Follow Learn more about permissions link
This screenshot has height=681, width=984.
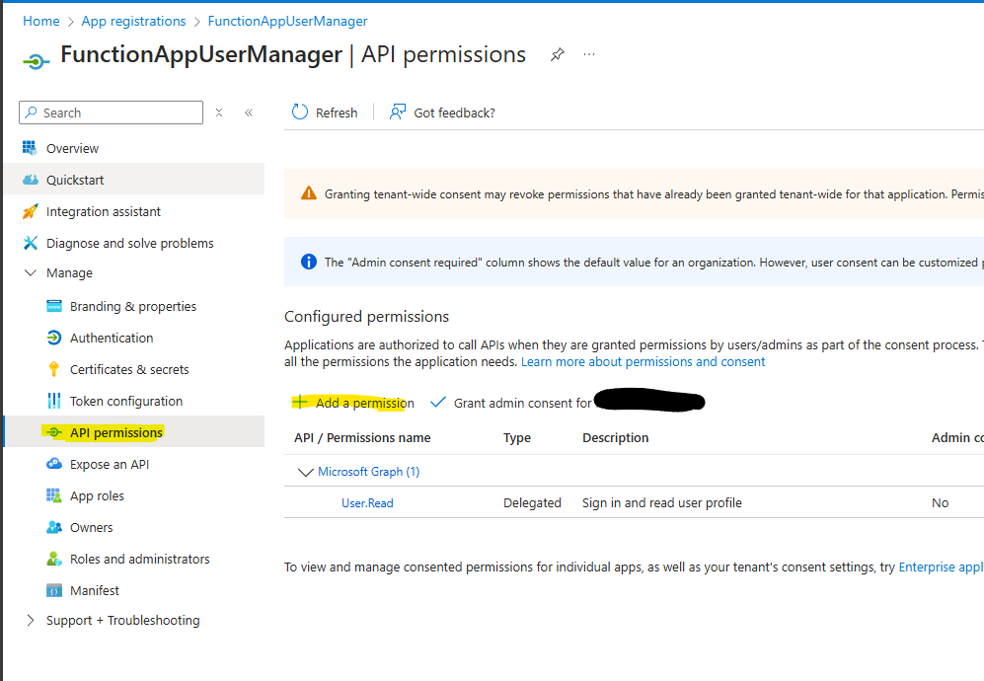click(643, 362)
